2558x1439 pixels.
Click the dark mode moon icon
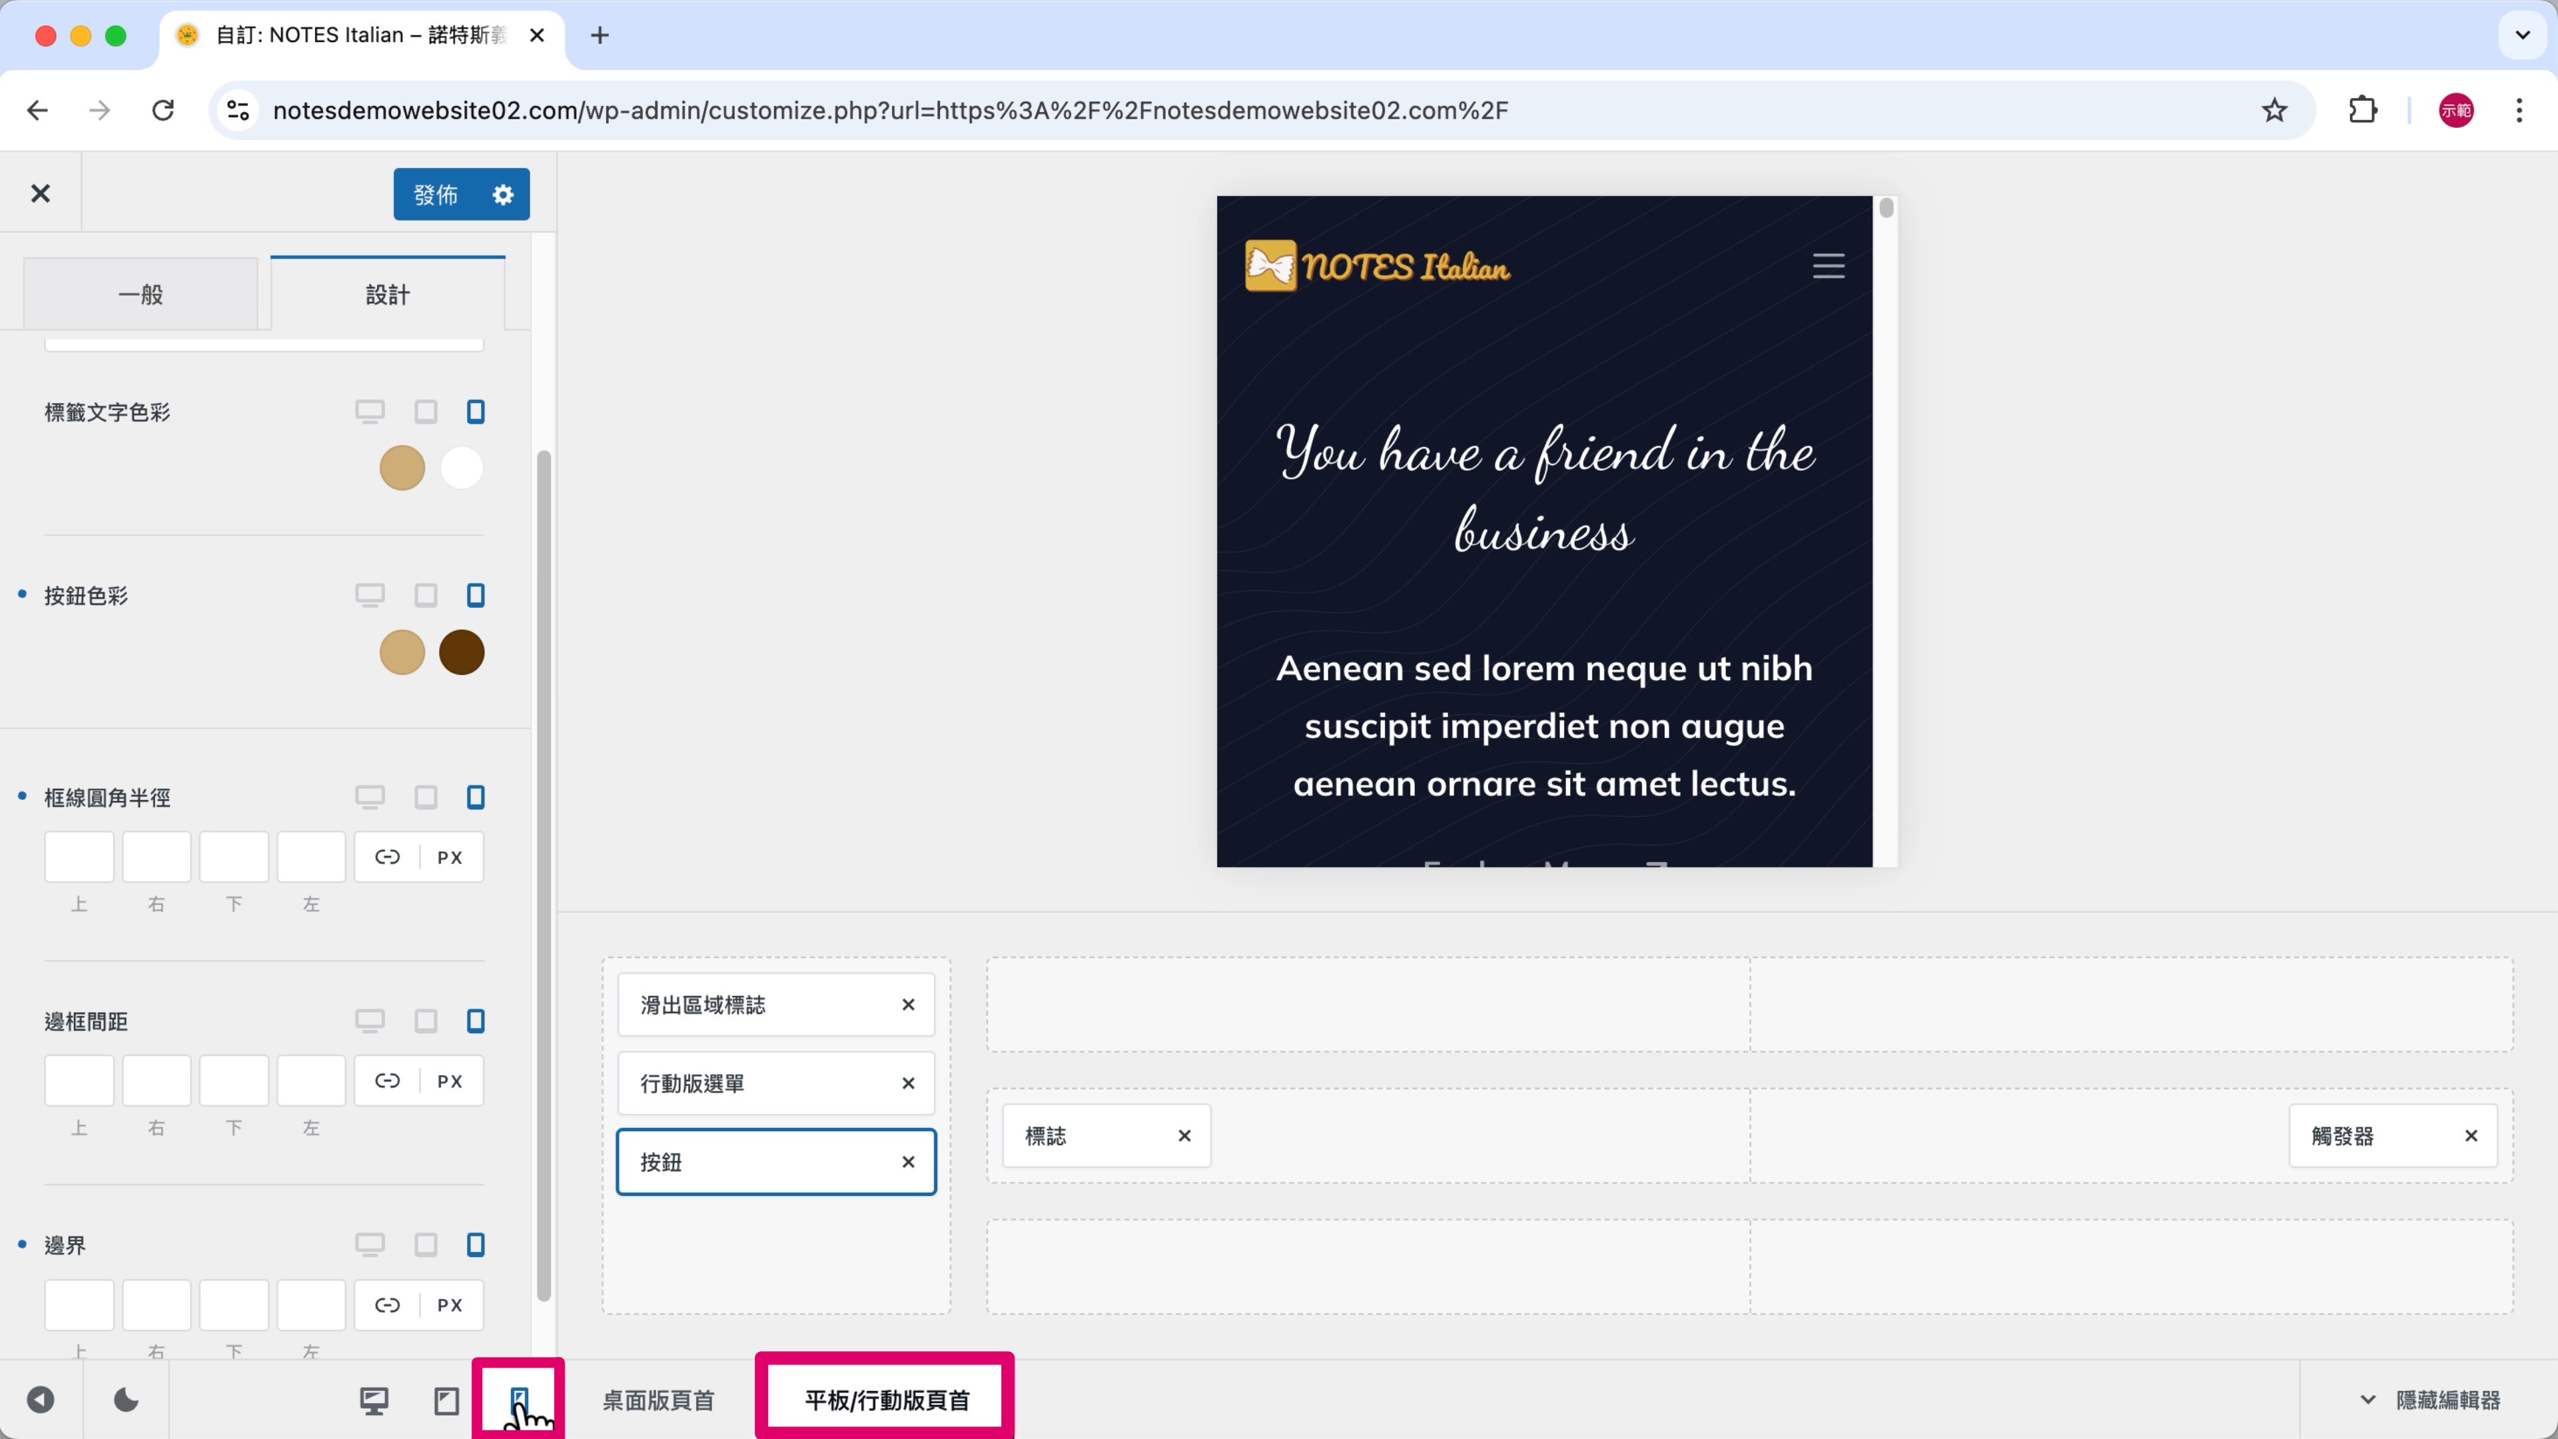coord(126,1400)
